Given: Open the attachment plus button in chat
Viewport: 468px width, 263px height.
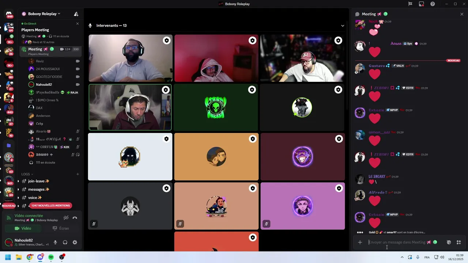Looking at the screenshot, I should click(x=360, y=242).
